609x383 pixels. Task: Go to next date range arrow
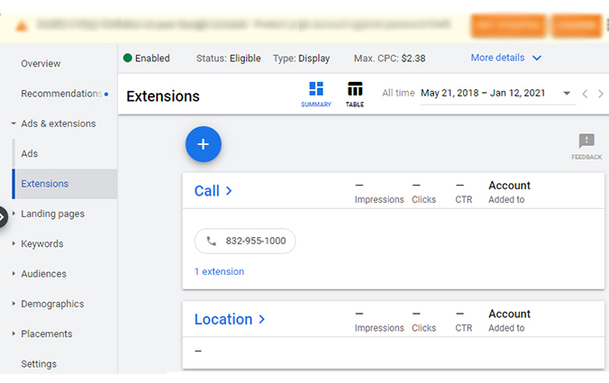601,94
